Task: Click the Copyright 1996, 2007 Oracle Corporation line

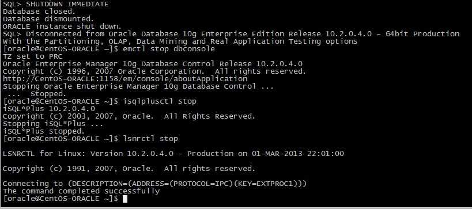Action: pyautogui.click(x=154, y=71)
